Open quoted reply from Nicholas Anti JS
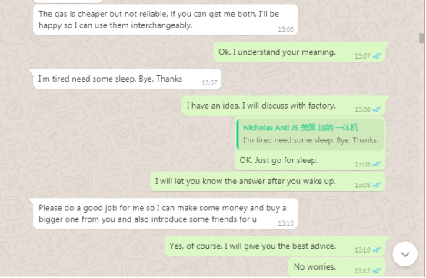The width and height of the screenshot is (426, 278). (310, 134)
